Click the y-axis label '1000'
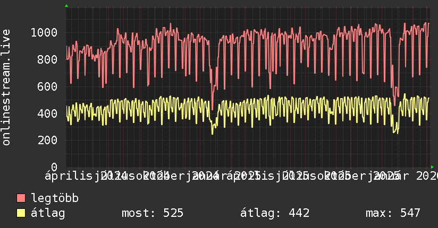 pyautogui.click(x=44, y=33)
